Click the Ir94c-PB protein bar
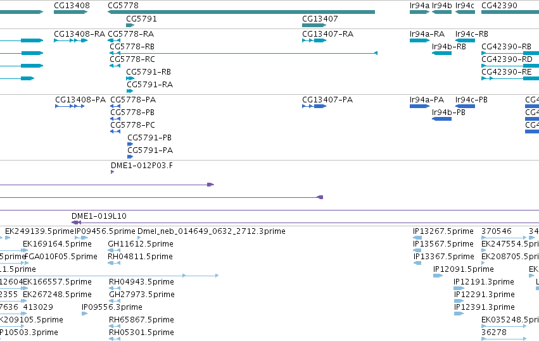 pyautogui.click(x=465, y=106)
